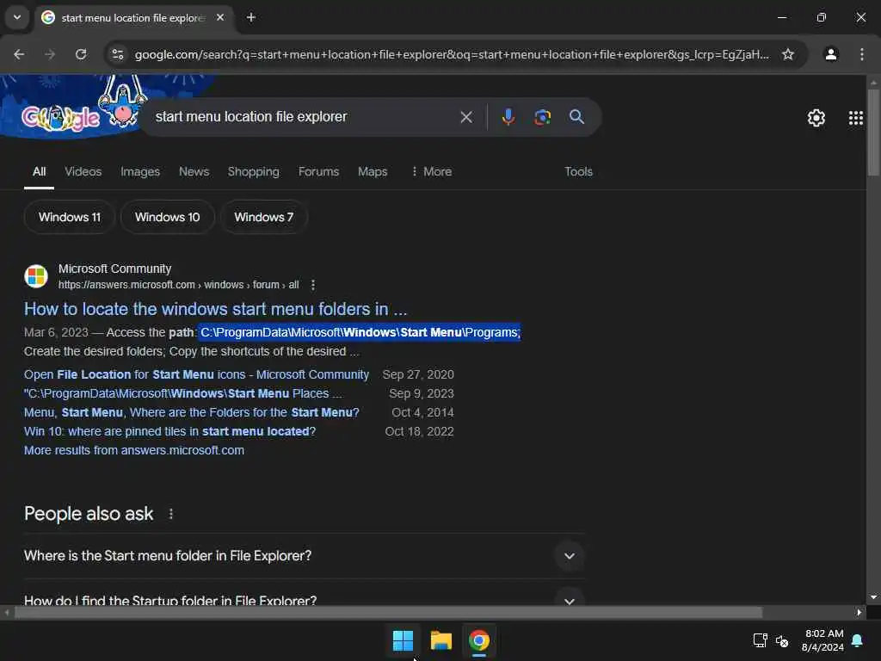The height and width of the screenshot is (661, 881).
Task: Click the address bar URL
Action: coord(451,54)
